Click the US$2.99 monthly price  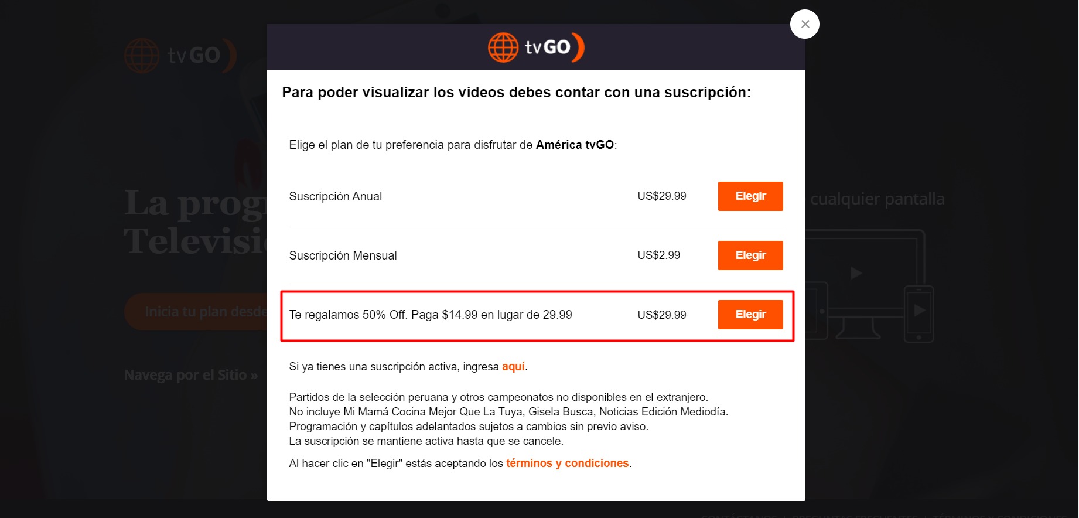pos(658,255)
